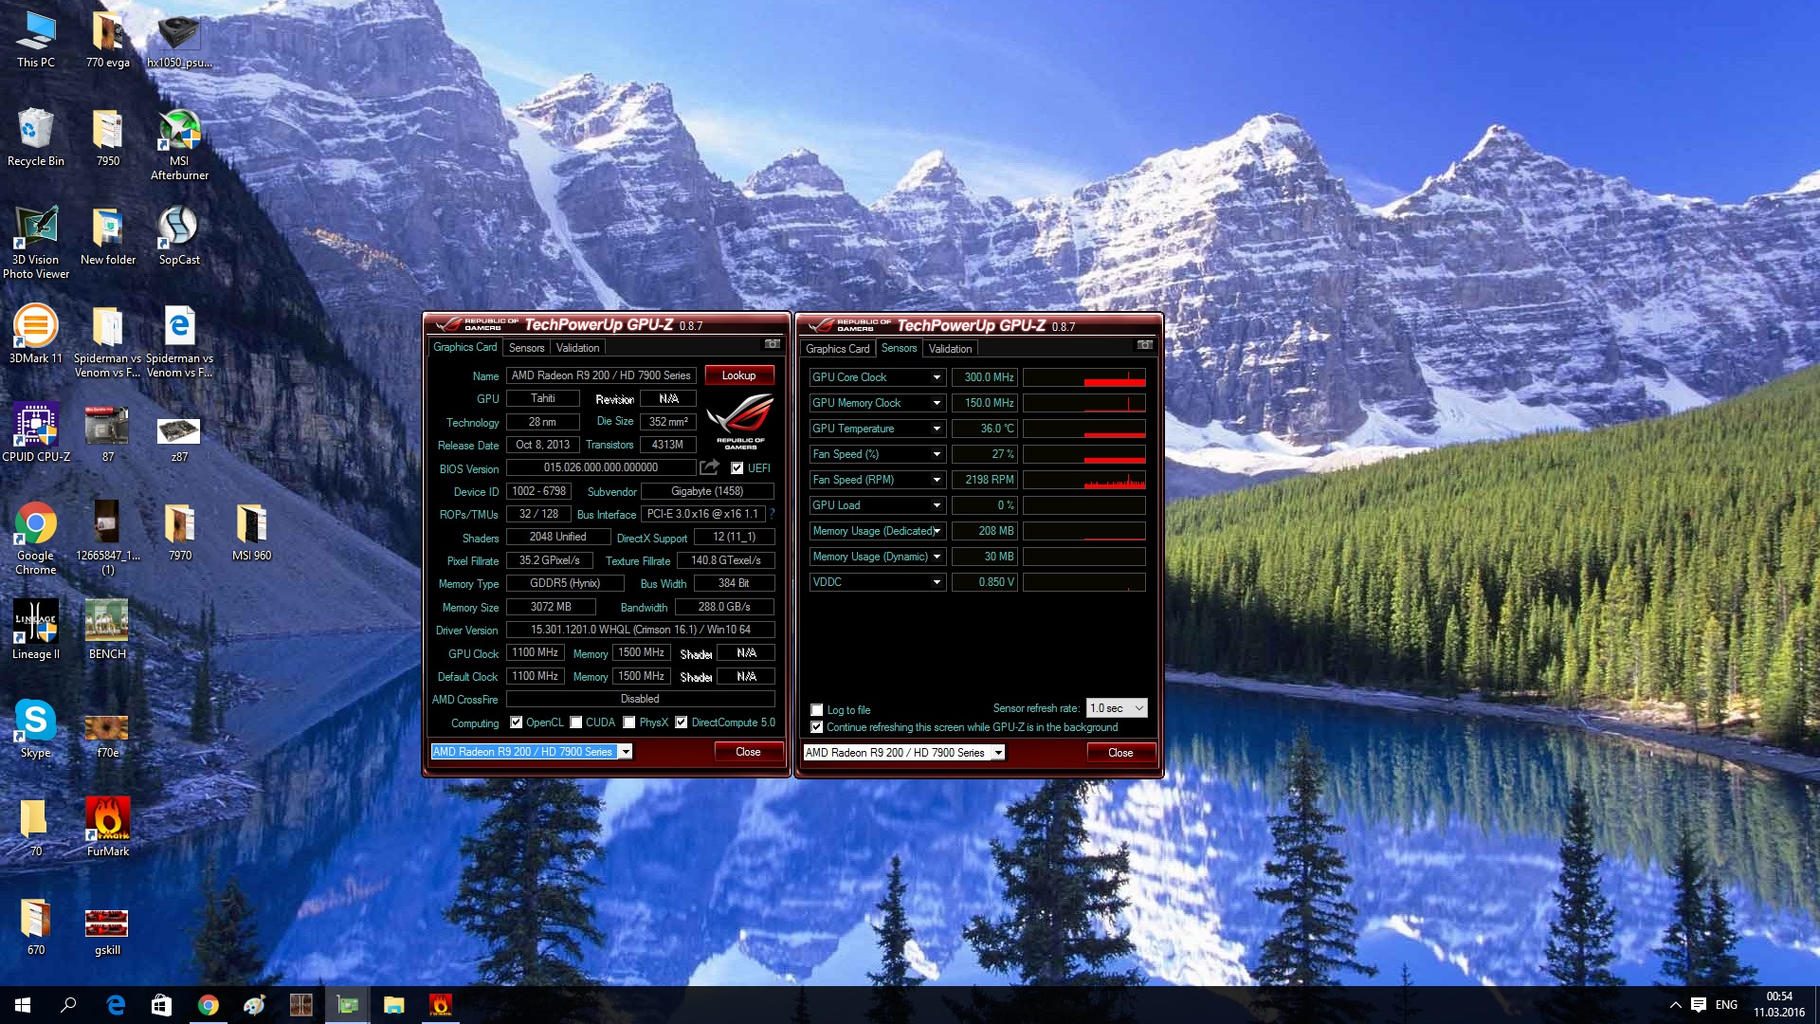The width and height of the screenshot is (1820, 1024).
Task: Click the Lookup button
Action: (738, 375)
